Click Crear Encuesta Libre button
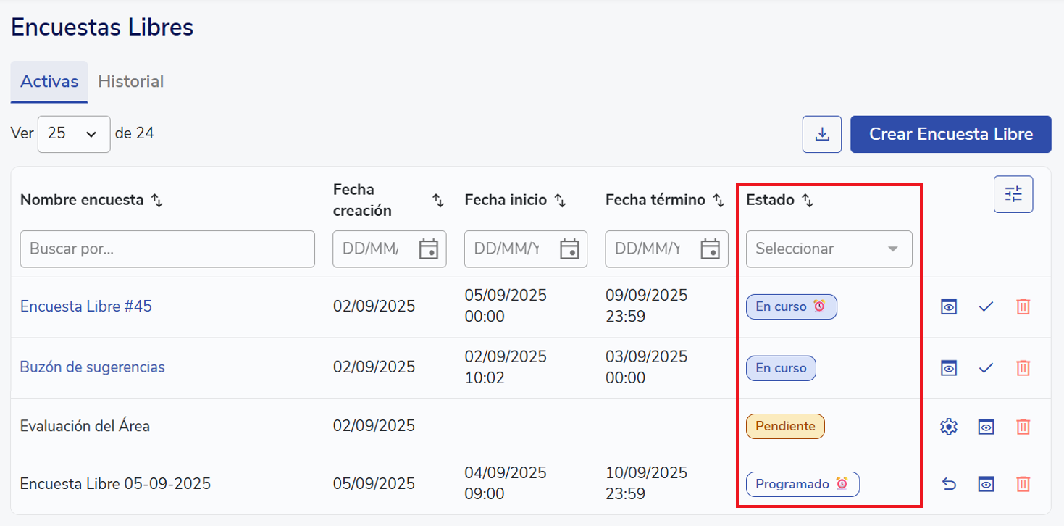The image size is (1064, 526). tap(950, 135)
